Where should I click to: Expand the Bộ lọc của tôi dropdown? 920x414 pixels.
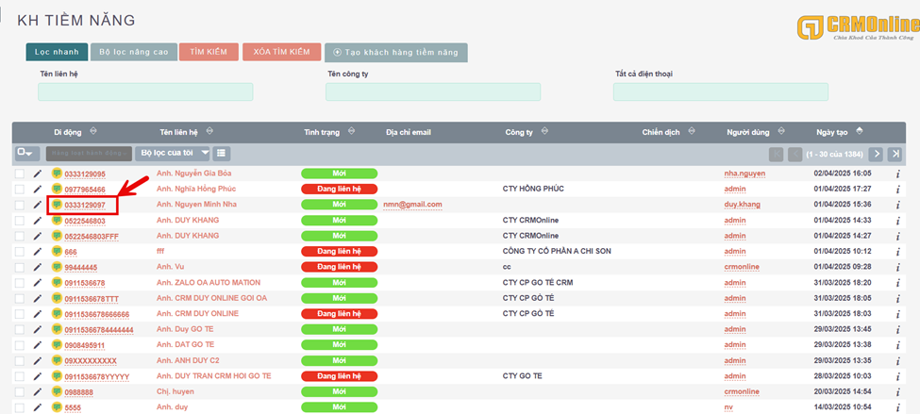click(173, 153)
